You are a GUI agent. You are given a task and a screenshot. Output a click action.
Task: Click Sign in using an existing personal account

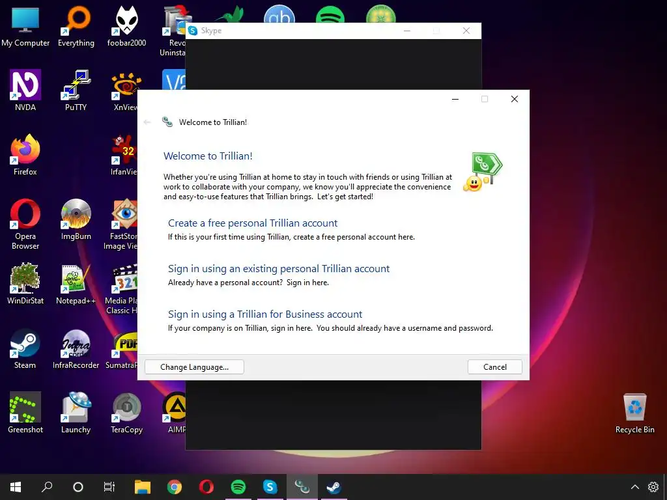(x=279, y=269)
